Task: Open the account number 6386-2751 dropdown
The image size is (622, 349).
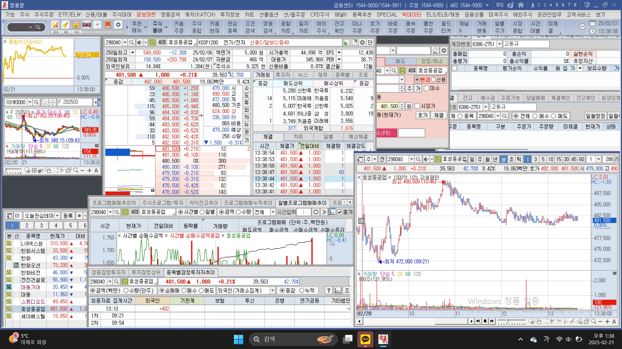Action: point(499,44)
